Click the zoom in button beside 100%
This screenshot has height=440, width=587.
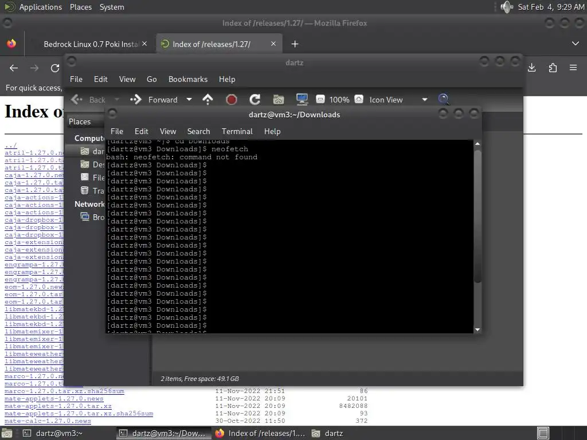(x=359, y=99)
